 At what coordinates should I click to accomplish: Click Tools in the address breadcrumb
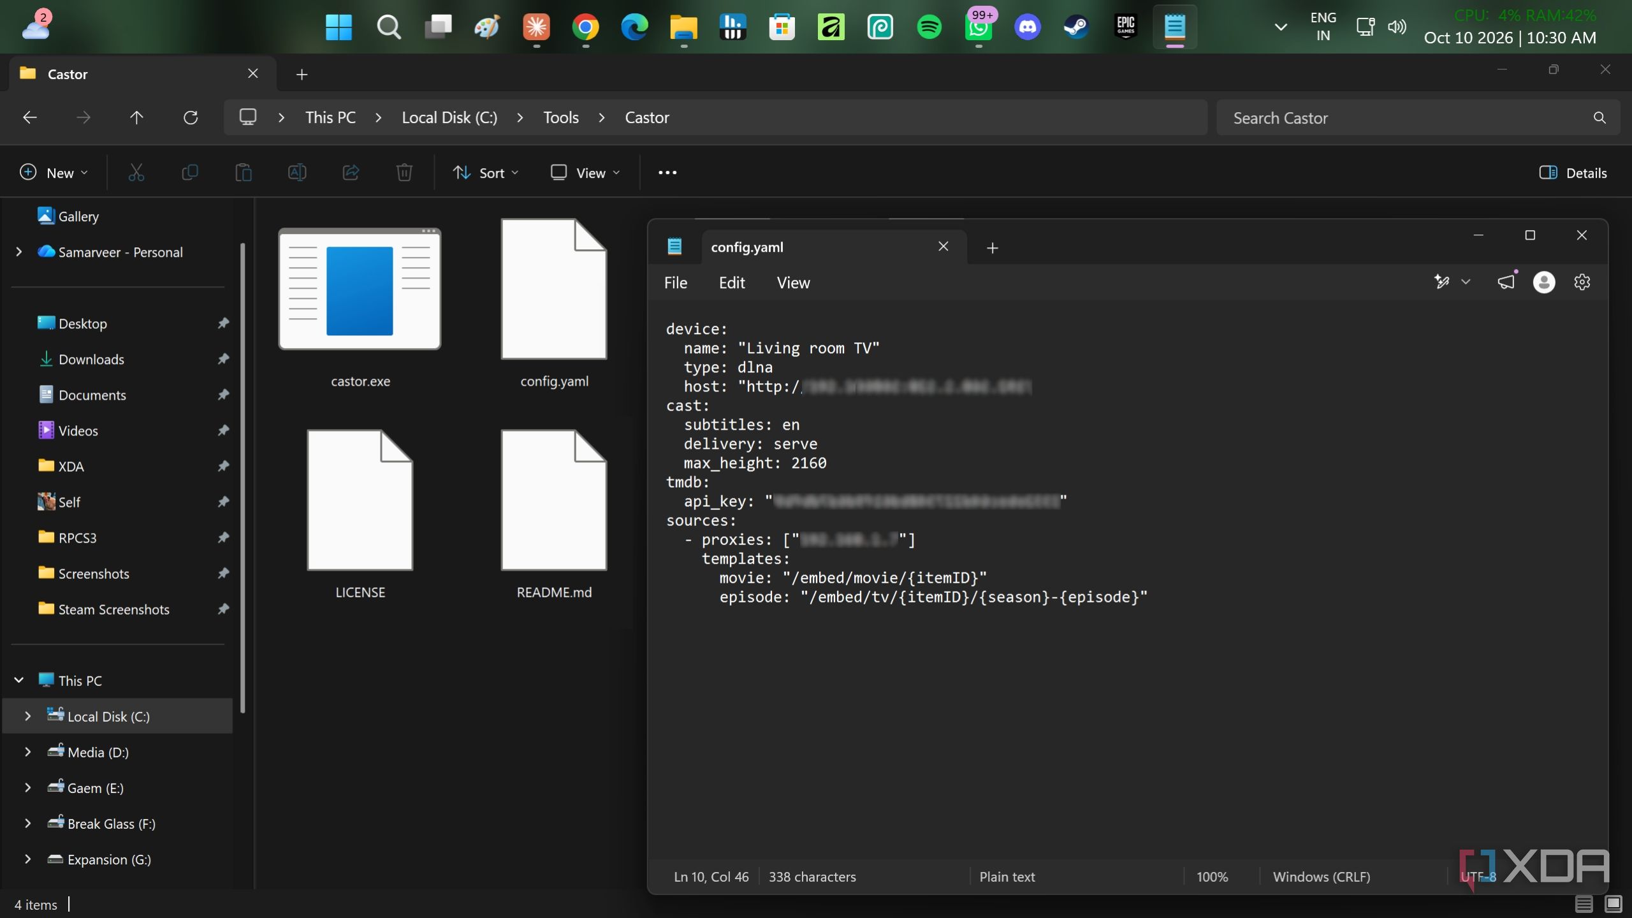click(561, 117)
